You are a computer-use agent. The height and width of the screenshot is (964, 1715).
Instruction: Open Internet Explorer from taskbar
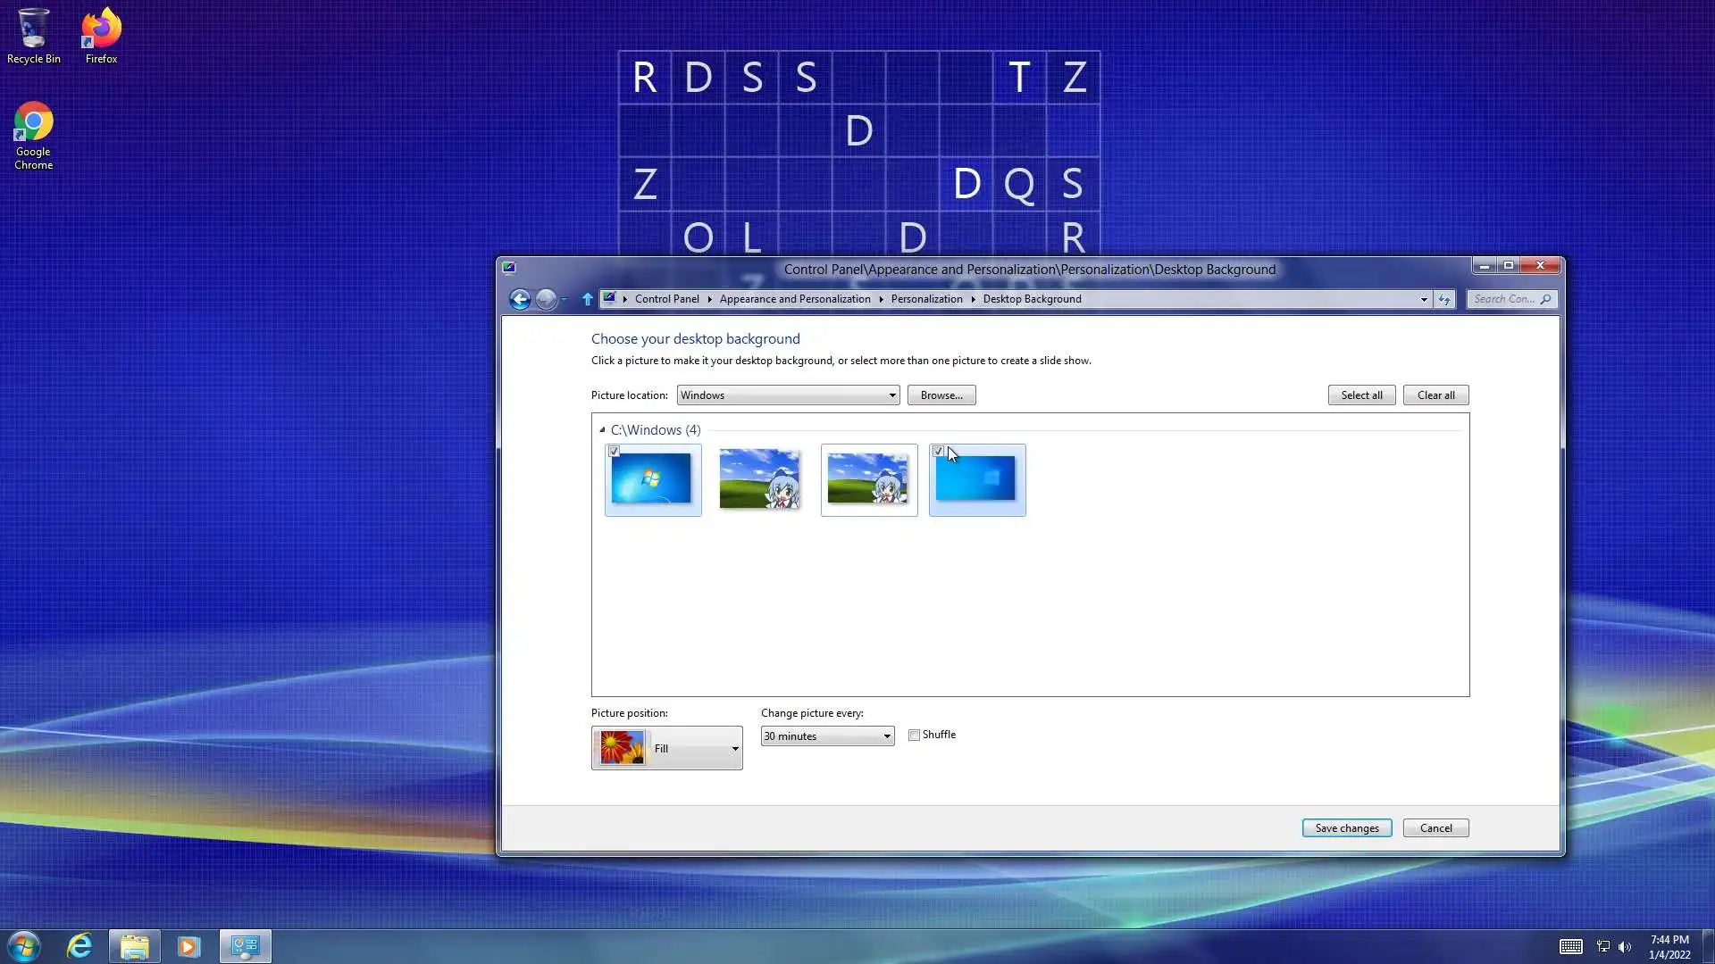pos(79,945)
